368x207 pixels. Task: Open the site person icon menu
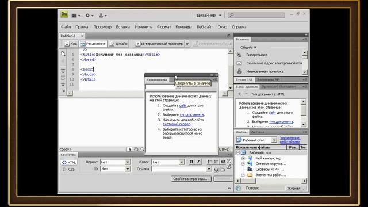point(102,16)
